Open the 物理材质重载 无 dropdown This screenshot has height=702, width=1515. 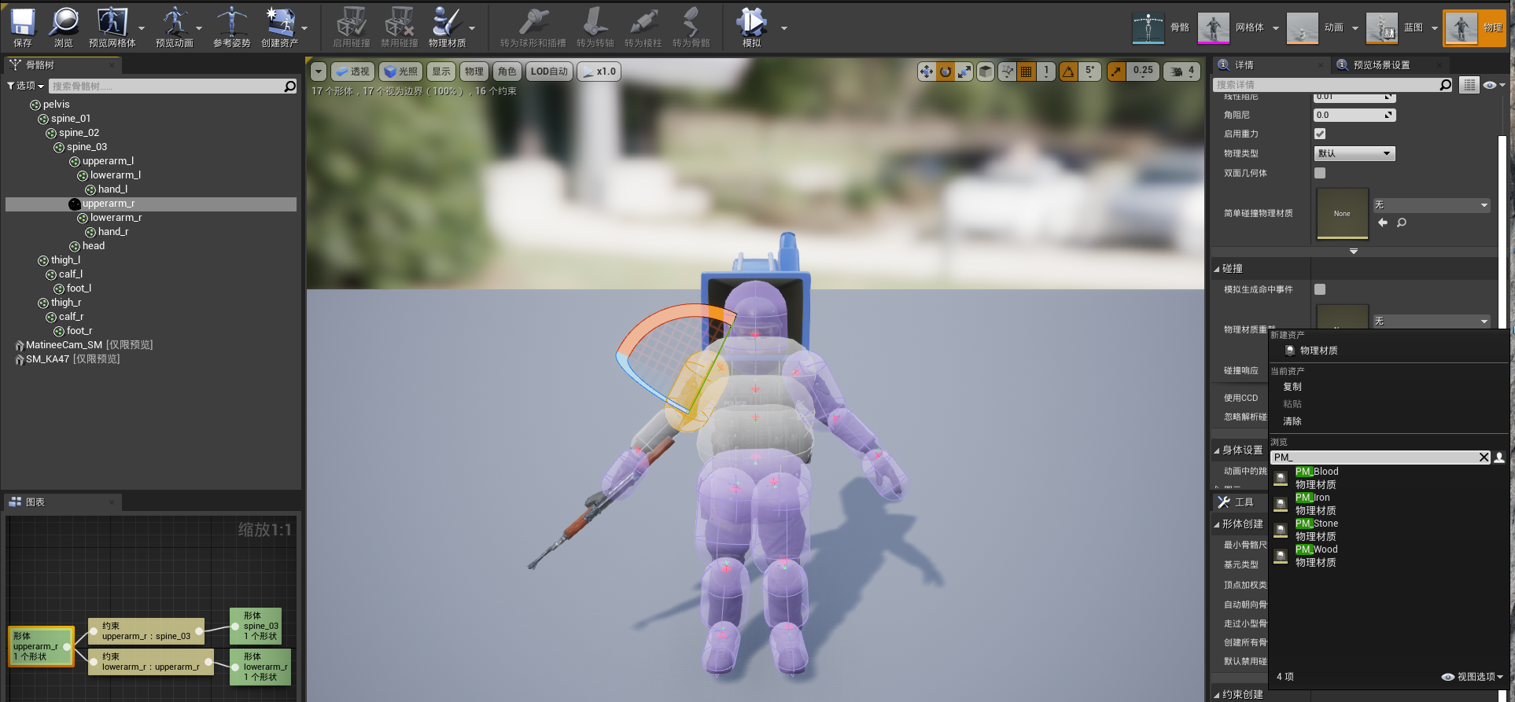pos(1432,321)
